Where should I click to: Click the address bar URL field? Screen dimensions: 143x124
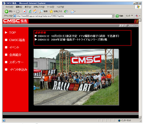[x=64, y=16]
